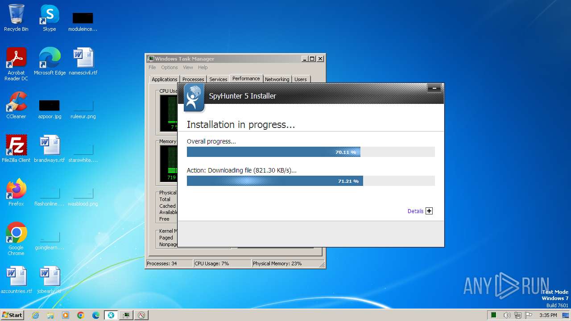The height and width of the screenshot is (321, 571).
Task: Select ruleeur.png image file
Action: point(83,109)
